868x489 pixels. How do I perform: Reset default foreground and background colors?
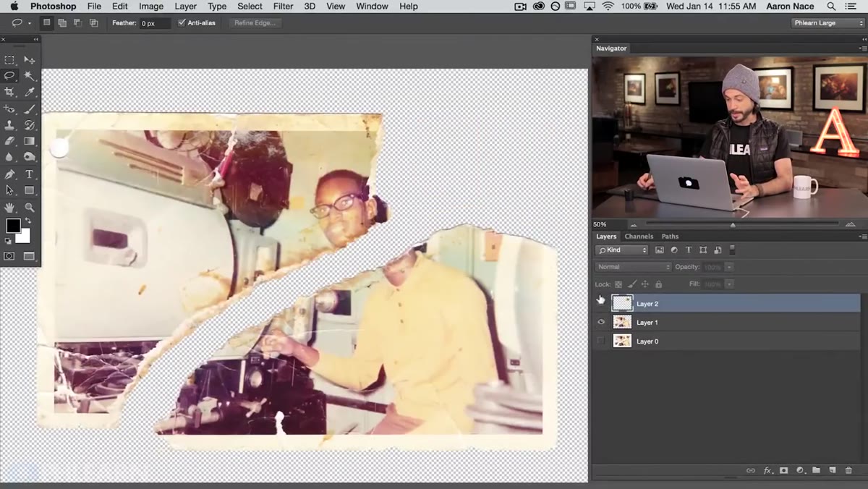(8, 242)
